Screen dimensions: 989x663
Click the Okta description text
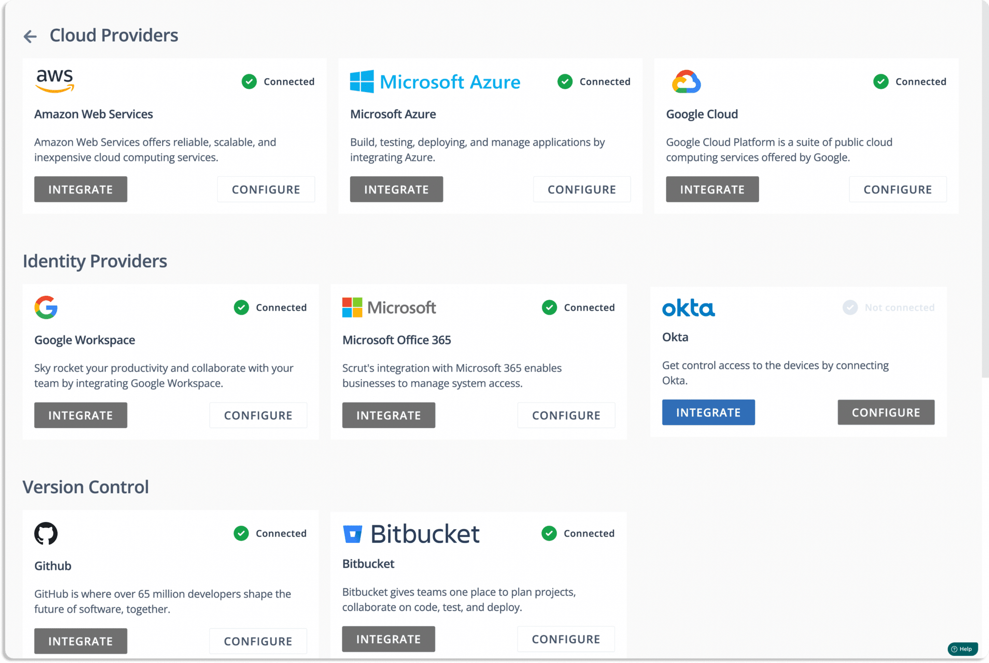[775, 373]
